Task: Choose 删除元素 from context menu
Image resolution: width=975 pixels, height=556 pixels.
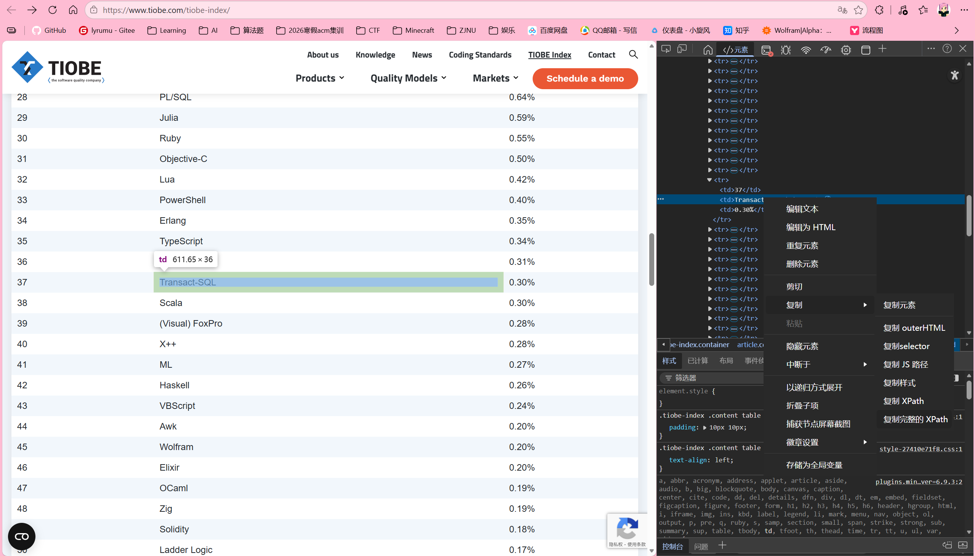Action: [820, 264]
